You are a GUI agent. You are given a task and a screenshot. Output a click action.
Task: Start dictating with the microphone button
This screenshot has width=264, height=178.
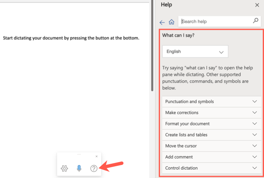79,168
